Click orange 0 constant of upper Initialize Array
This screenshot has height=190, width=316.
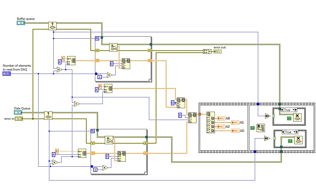[x=63, y=58]
